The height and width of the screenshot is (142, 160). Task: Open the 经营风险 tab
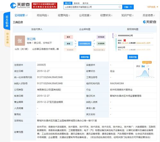(x=64, y=15)
